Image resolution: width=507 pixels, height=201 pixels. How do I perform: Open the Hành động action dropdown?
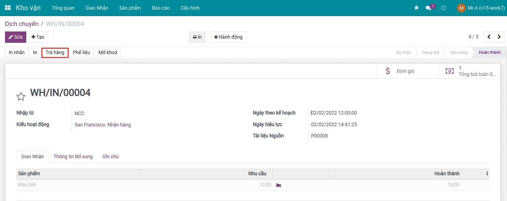228,37
